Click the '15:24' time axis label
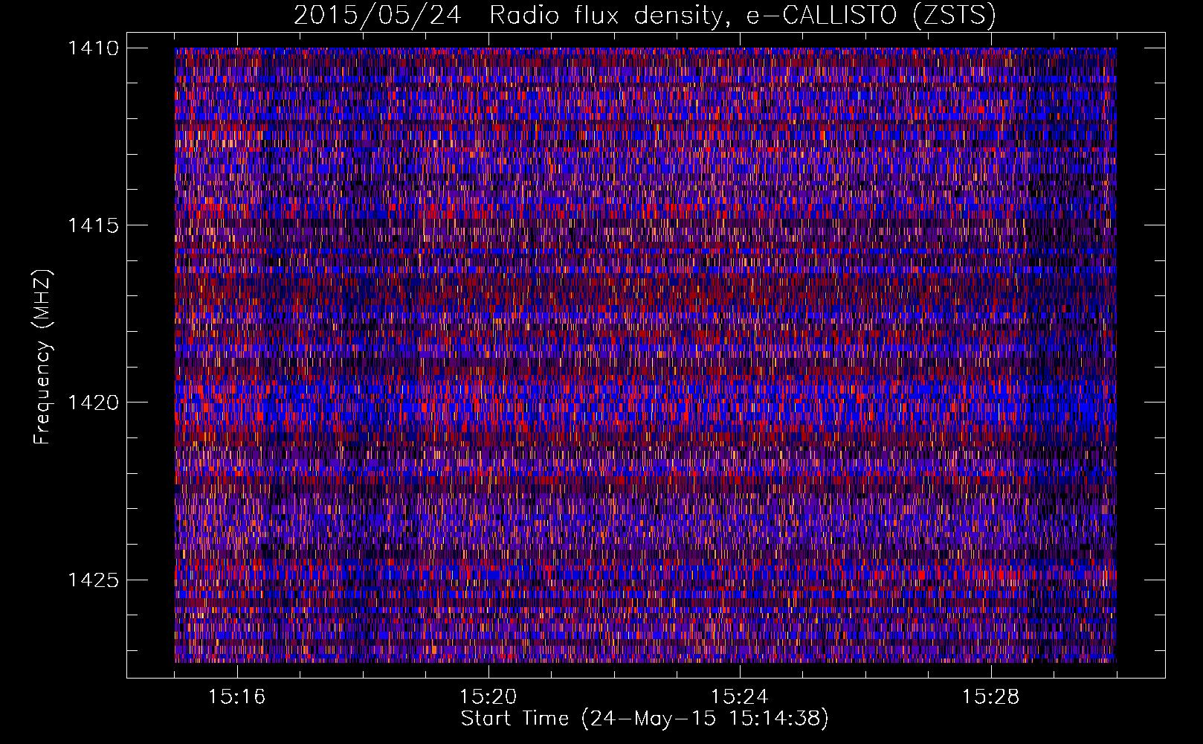Screen dimensions: 1203x744 tap(740, 697)
